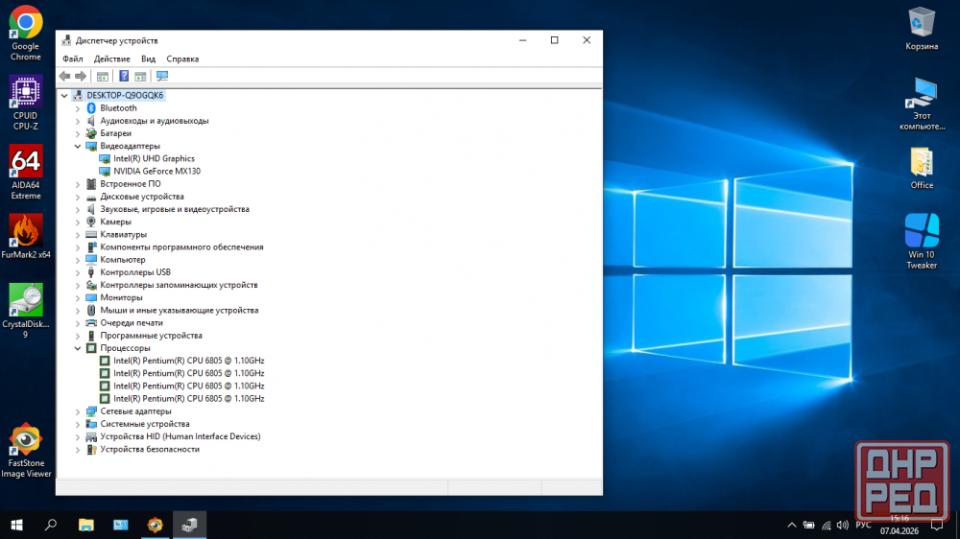Image resolution: width=960 pixels, height=539 pixels.
Task: Click File Explorer in the taskbar
Action: coord(86,525)
